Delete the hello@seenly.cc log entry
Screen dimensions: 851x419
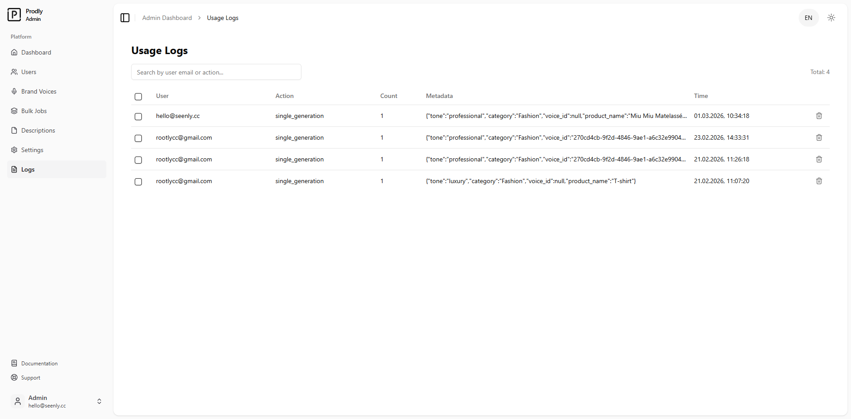819,116
